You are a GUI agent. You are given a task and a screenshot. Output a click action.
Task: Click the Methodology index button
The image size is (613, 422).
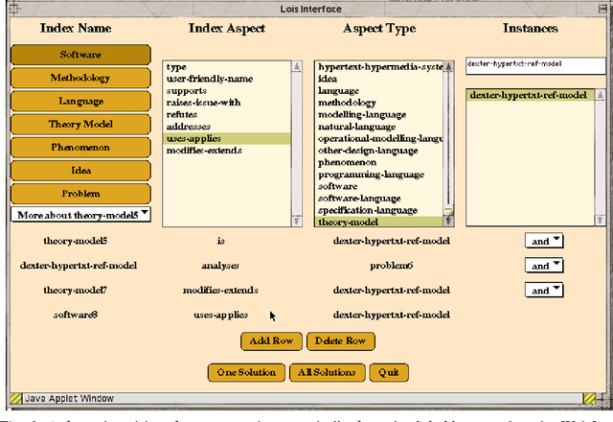[80, 79]
